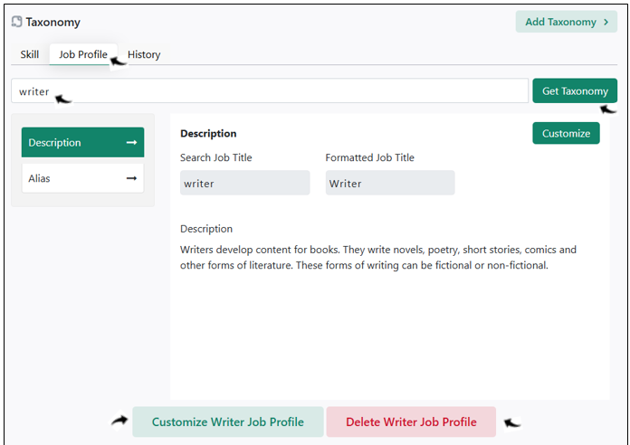
Task: Click the Taxonomy page title
Action: [53, 22]
